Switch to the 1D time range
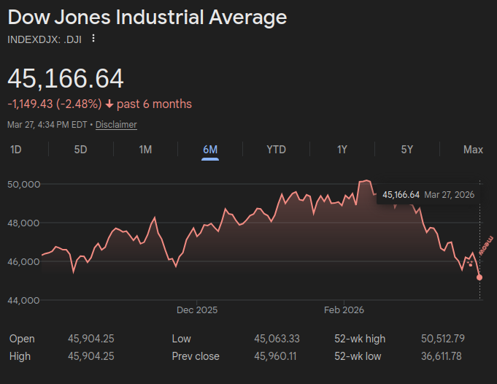The height and width of the screenshot is (384, 497). click(15, 150)
